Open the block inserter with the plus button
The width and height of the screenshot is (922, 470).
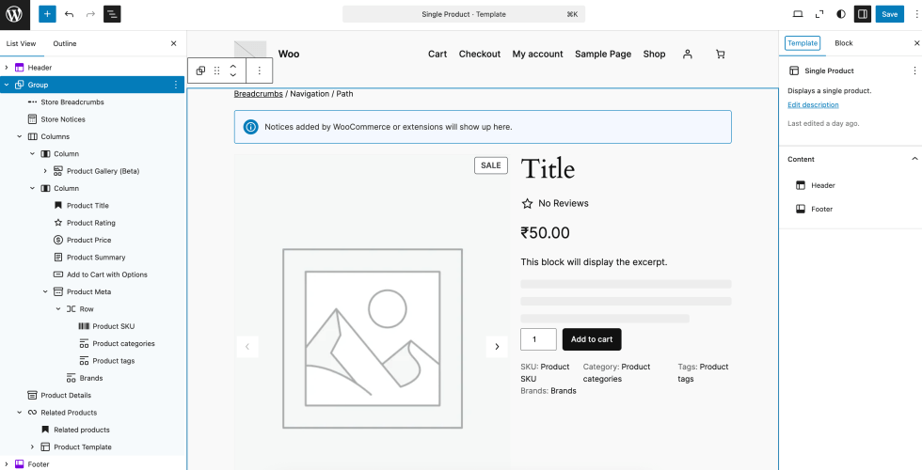click(47, 14)
